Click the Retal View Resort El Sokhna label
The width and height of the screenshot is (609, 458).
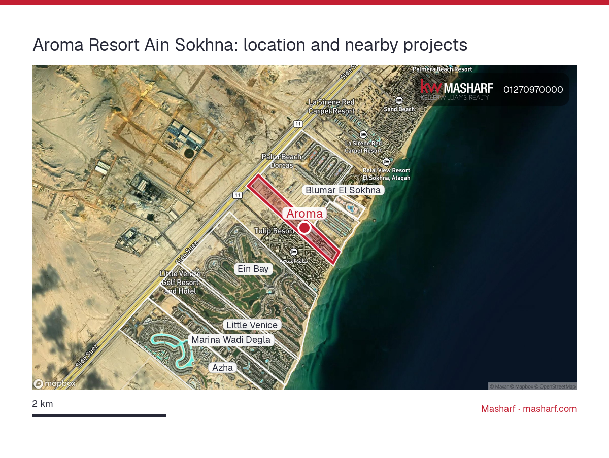pyautogui.click(x=387, y=174)
